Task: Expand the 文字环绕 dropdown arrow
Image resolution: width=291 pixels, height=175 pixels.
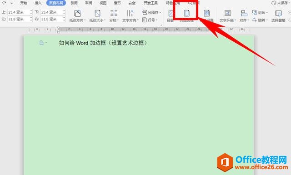Action: coord(235,20)
